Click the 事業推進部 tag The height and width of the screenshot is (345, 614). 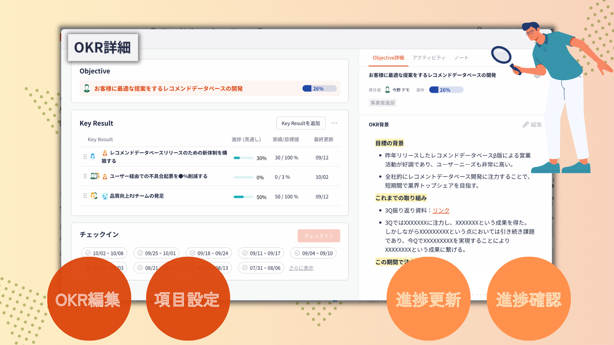coord(382,103)
